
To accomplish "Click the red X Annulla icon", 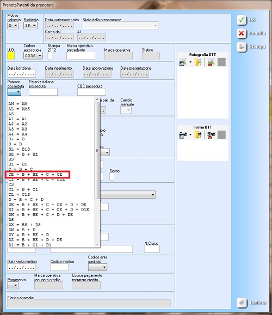I will point(242,33).
